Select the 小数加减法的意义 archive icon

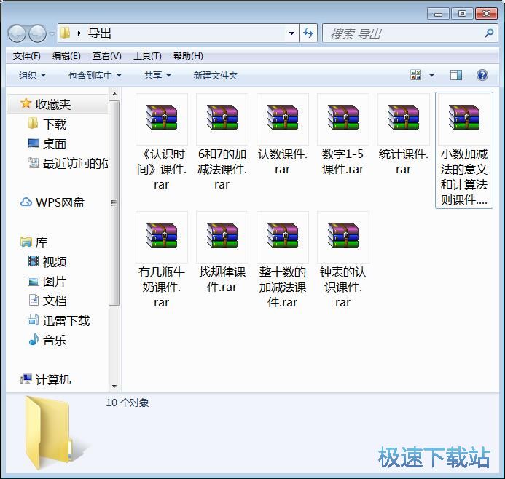coord(464,117)
